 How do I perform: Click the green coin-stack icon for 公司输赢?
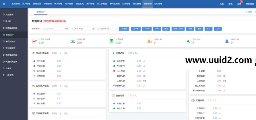click(111, 41)
